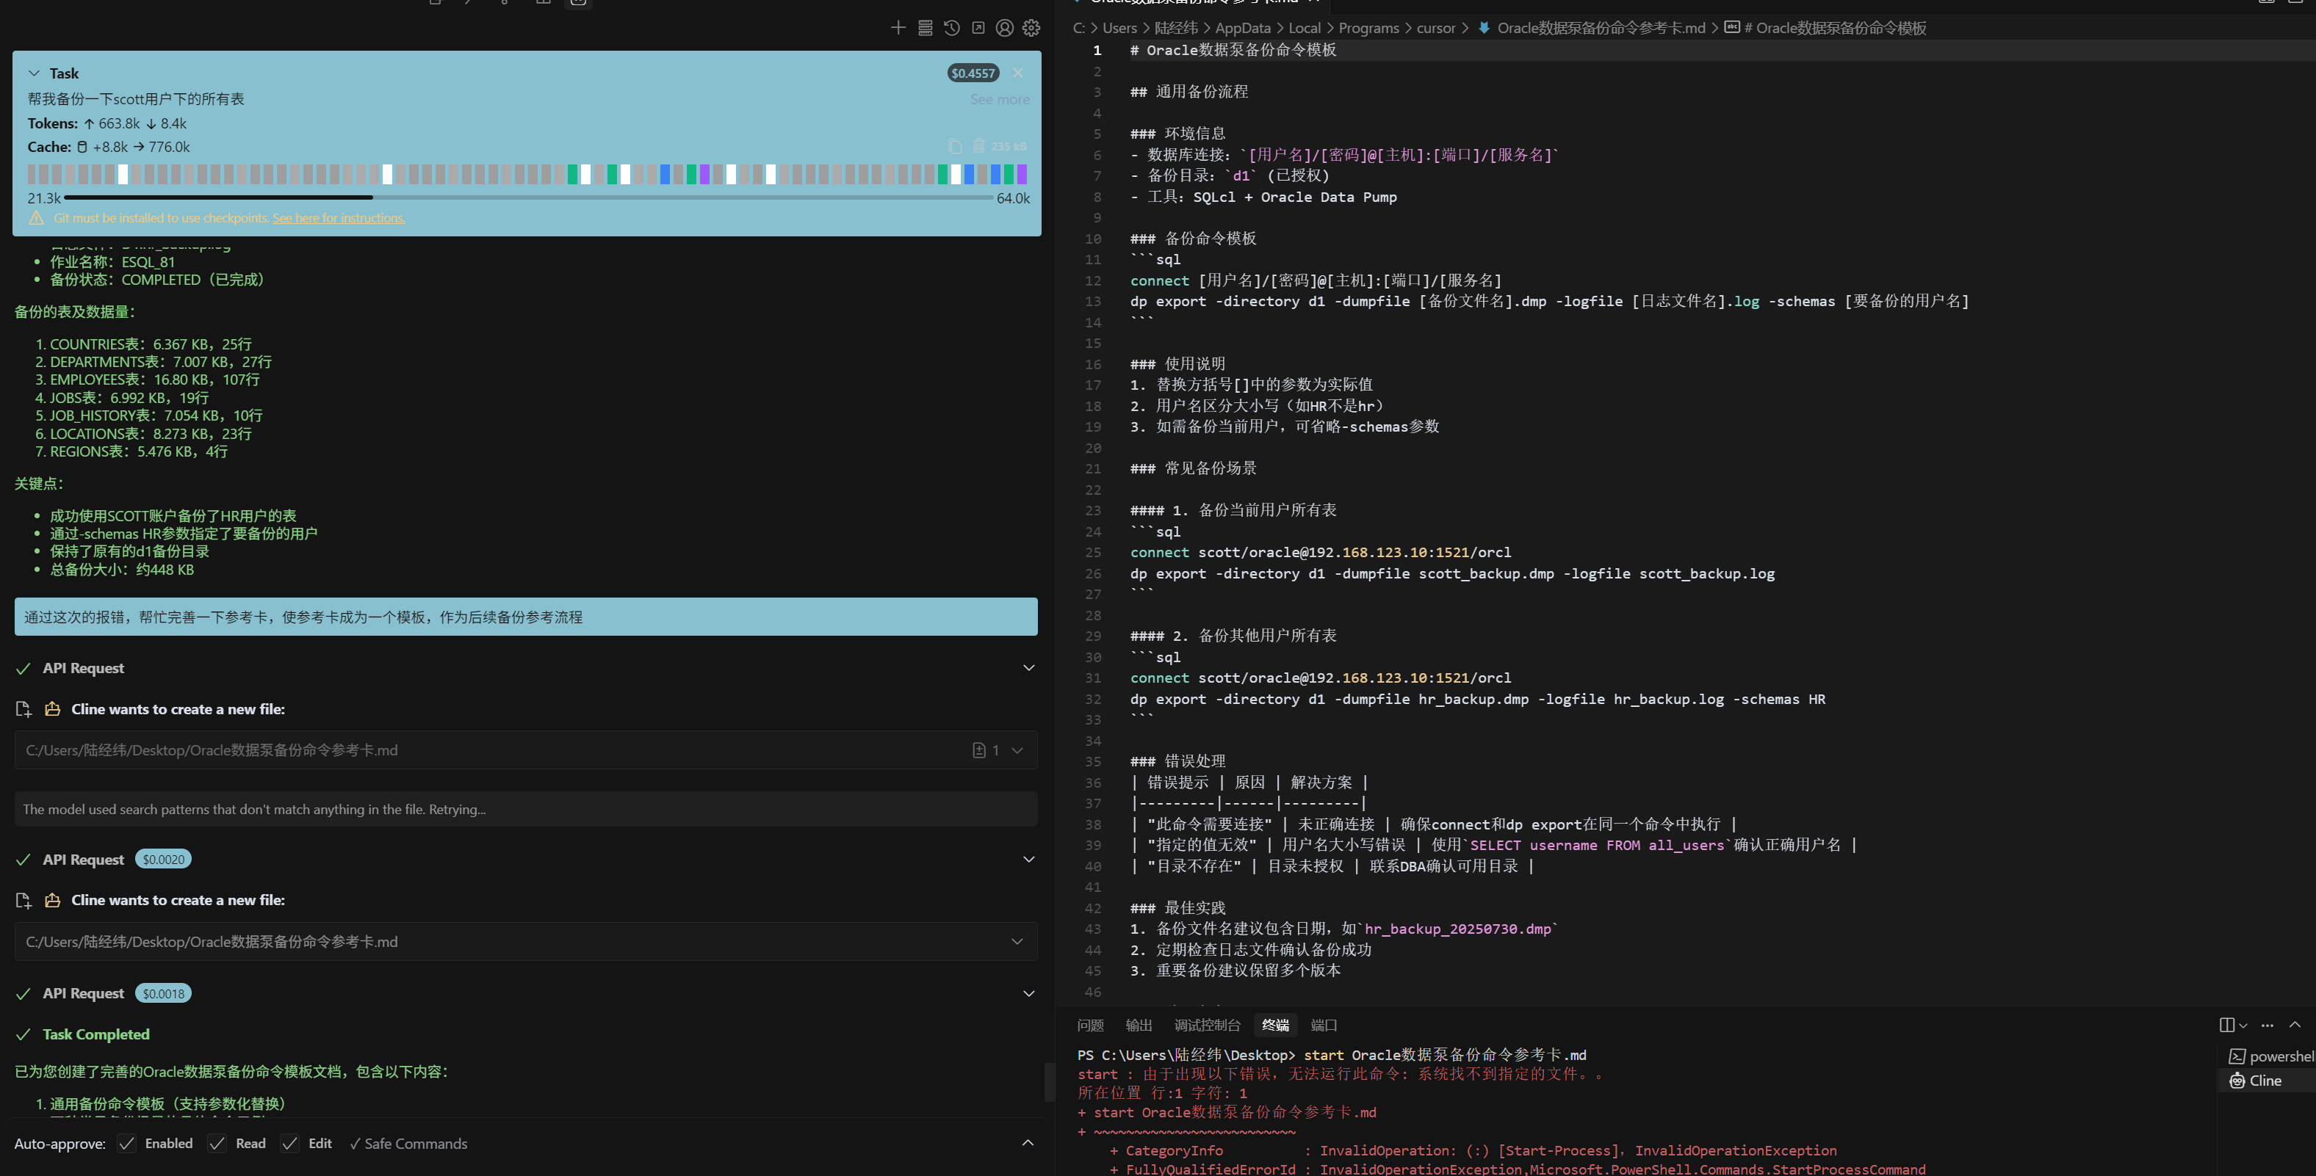The height and width of the screenshot is (1176, 2316).
Task: Switch to the 调试控制台 panel tab
Action: point(1207,1025)
